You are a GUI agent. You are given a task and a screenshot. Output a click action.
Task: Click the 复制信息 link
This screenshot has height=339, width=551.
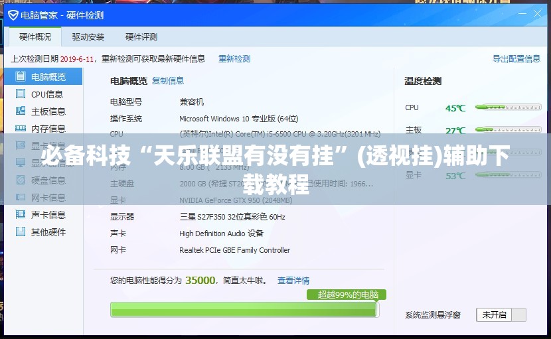point(167,81)
